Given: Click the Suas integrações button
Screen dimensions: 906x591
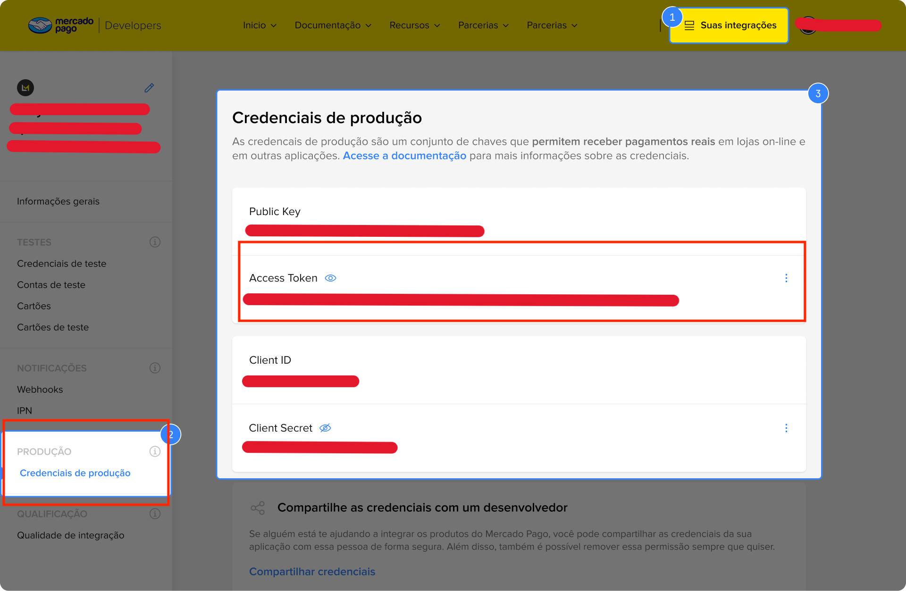Looking at the screenshot, I should pos(729,25).
